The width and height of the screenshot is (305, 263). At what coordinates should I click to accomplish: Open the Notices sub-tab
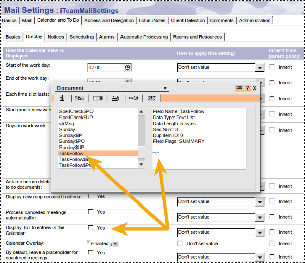56,37
